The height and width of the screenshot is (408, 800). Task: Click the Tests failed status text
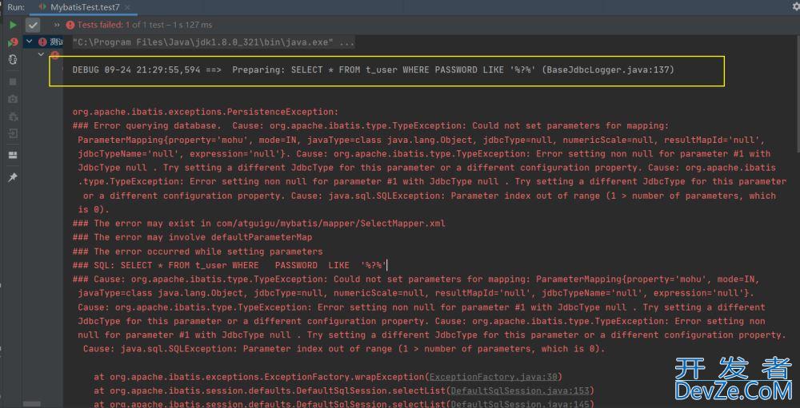tap(144, 25)
